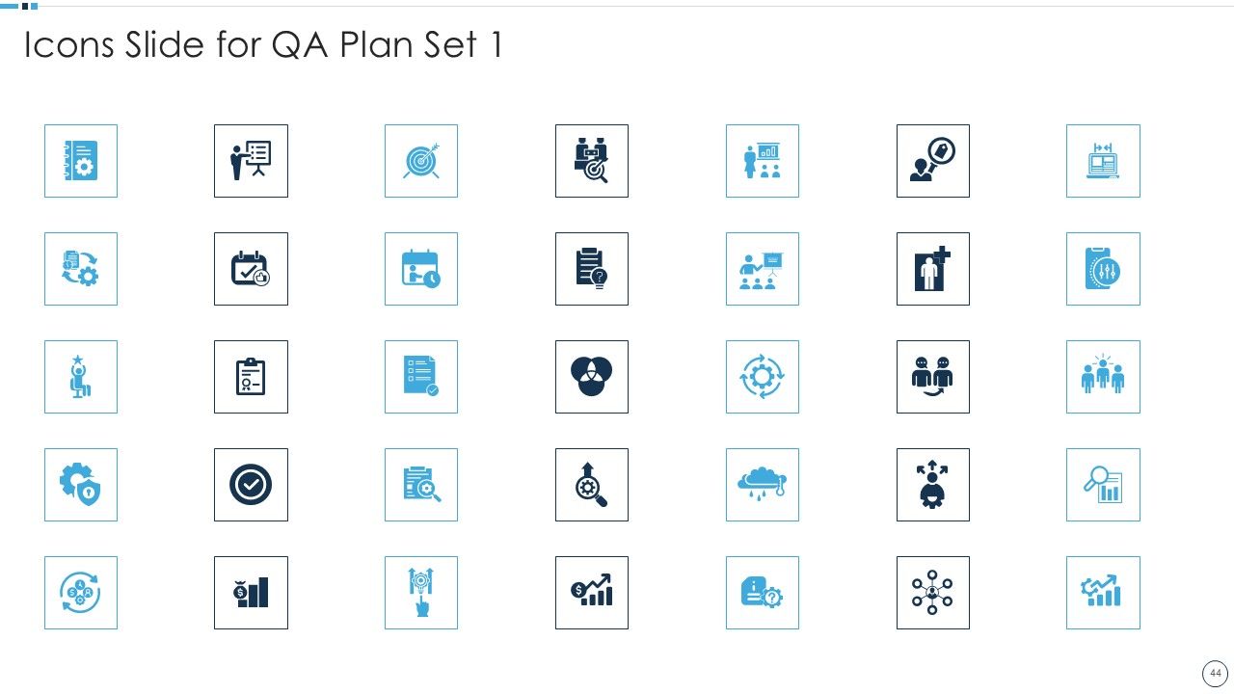Screen dimensions: 1234x694
Task: Select the calendar with thumbs-up icon
Action: click(251, 269)
